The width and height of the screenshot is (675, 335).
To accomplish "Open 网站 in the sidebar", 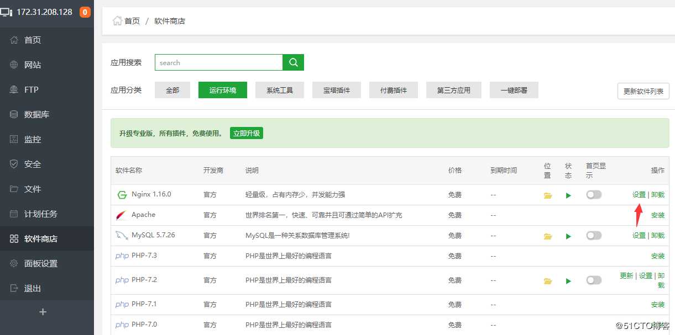I will [47, 65].
